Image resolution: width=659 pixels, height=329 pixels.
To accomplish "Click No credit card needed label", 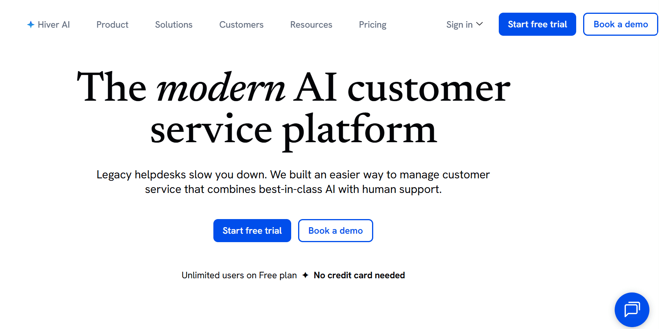I will (359, 275).
